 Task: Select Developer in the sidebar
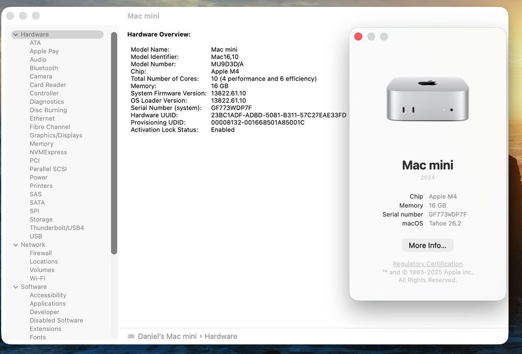click(44, 312)
